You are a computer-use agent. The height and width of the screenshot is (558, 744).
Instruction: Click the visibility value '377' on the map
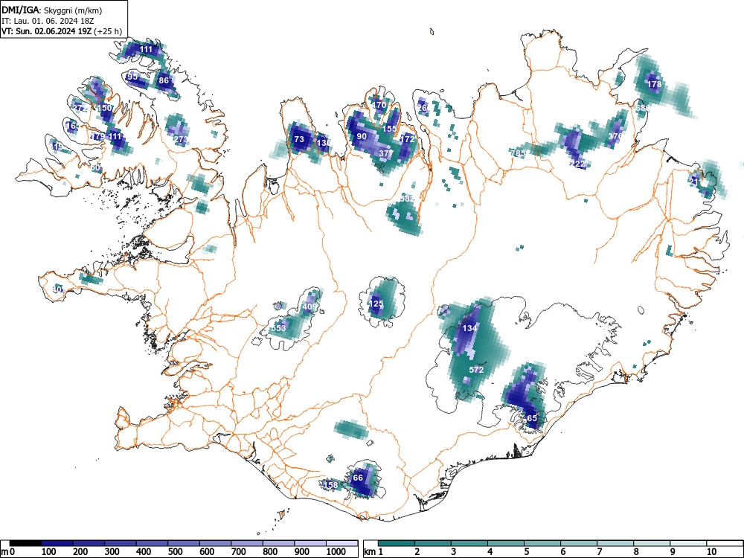385,153
